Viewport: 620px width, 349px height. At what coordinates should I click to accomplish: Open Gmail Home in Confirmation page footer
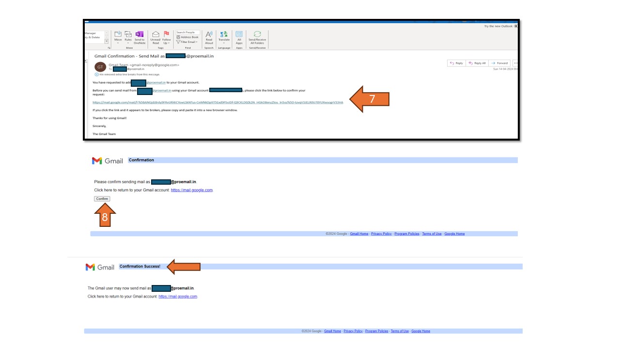[x=359, y=234]
